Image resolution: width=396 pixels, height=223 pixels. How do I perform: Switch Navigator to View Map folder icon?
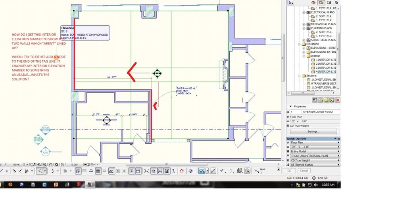point(321,2)
